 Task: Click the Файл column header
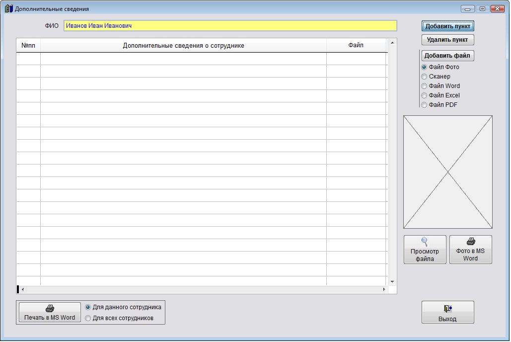(x=356, y=45)
